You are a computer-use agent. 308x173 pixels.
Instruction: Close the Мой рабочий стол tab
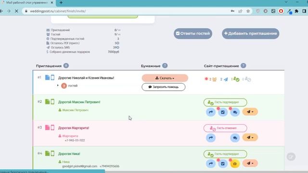pos(52,3)
